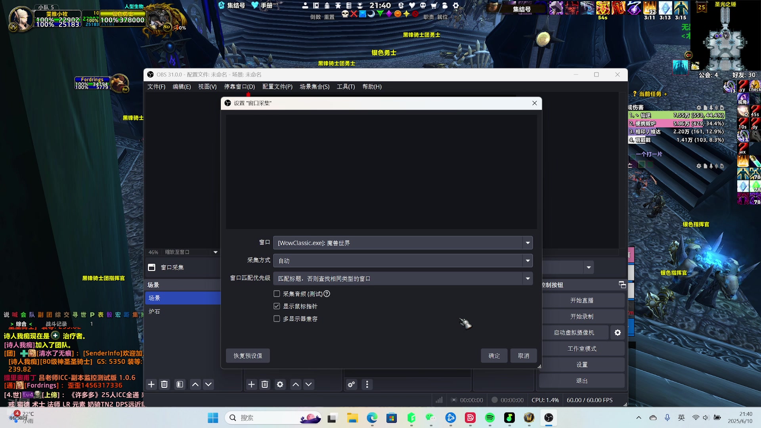Image resolution: width=761 pixels, height=428 pixels.
Task: Open advanced audio properties gears icon
Action: (351, 384)
